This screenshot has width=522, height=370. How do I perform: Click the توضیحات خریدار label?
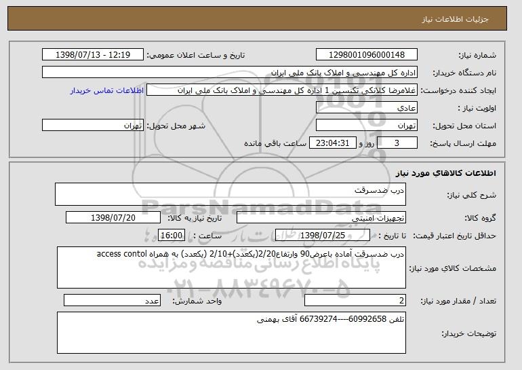coord(468,333)
